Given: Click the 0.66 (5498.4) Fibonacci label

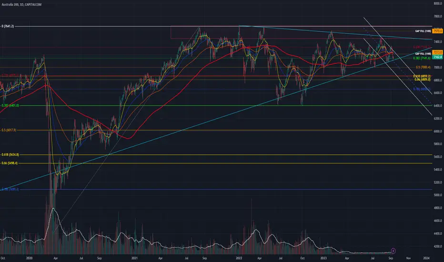Looking at the screenshot, I should [10, 163].
